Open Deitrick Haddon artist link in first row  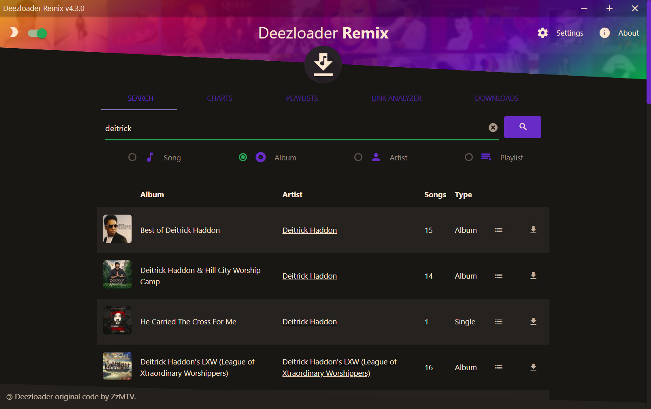point(309,230)
